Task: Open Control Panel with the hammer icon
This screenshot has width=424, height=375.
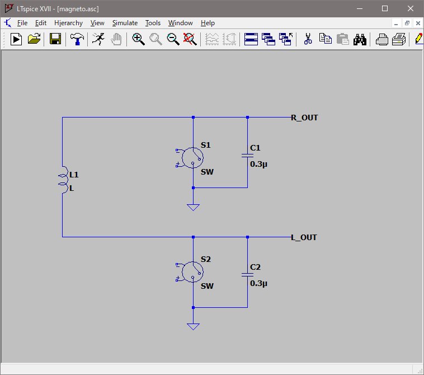Action: 76,39
